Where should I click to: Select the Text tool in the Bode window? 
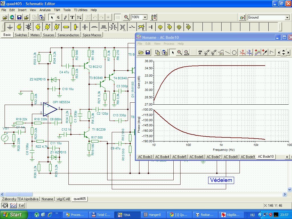[200, 52]
